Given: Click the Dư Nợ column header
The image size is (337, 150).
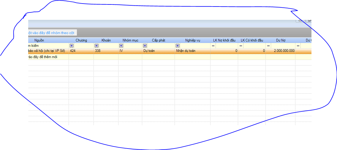Looking at the screenshot, I should pos(280,40).
